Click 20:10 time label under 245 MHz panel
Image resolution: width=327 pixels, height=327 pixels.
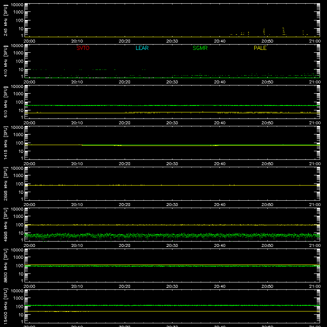coord(77,41)
